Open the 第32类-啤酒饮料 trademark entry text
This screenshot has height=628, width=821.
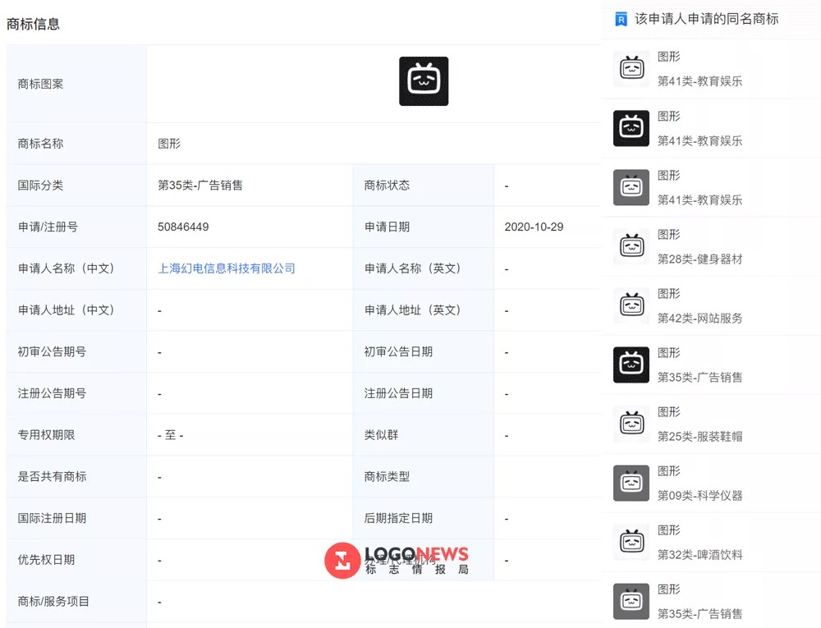(x=699, y=555)
